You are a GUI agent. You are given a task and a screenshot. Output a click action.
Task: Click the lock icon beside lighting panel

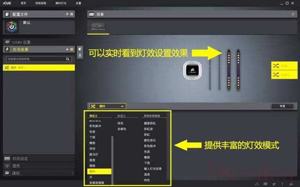(80, 55)
